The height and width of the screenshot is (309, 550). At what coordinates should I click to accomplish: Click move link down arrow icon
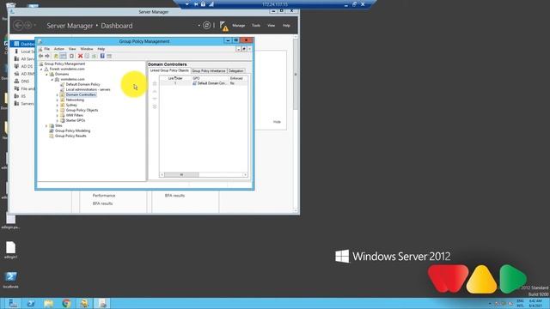pos(155,99)
